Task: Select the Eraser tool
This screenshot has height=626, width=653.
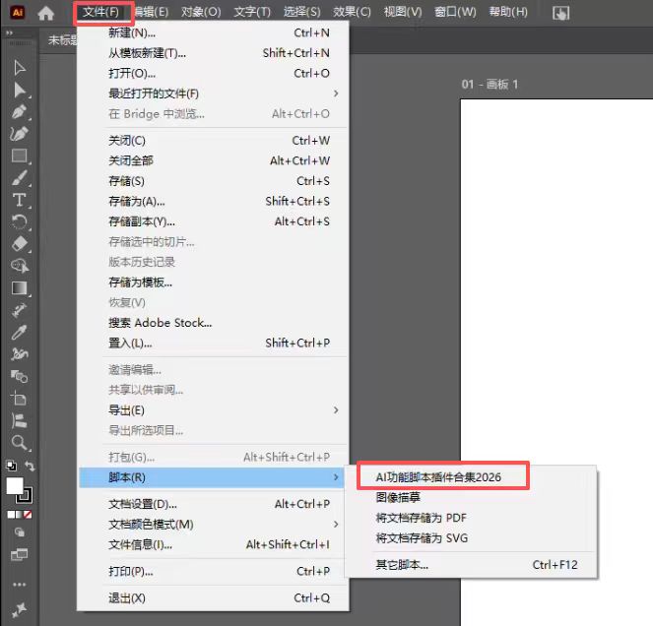Action: click(20, 244)
